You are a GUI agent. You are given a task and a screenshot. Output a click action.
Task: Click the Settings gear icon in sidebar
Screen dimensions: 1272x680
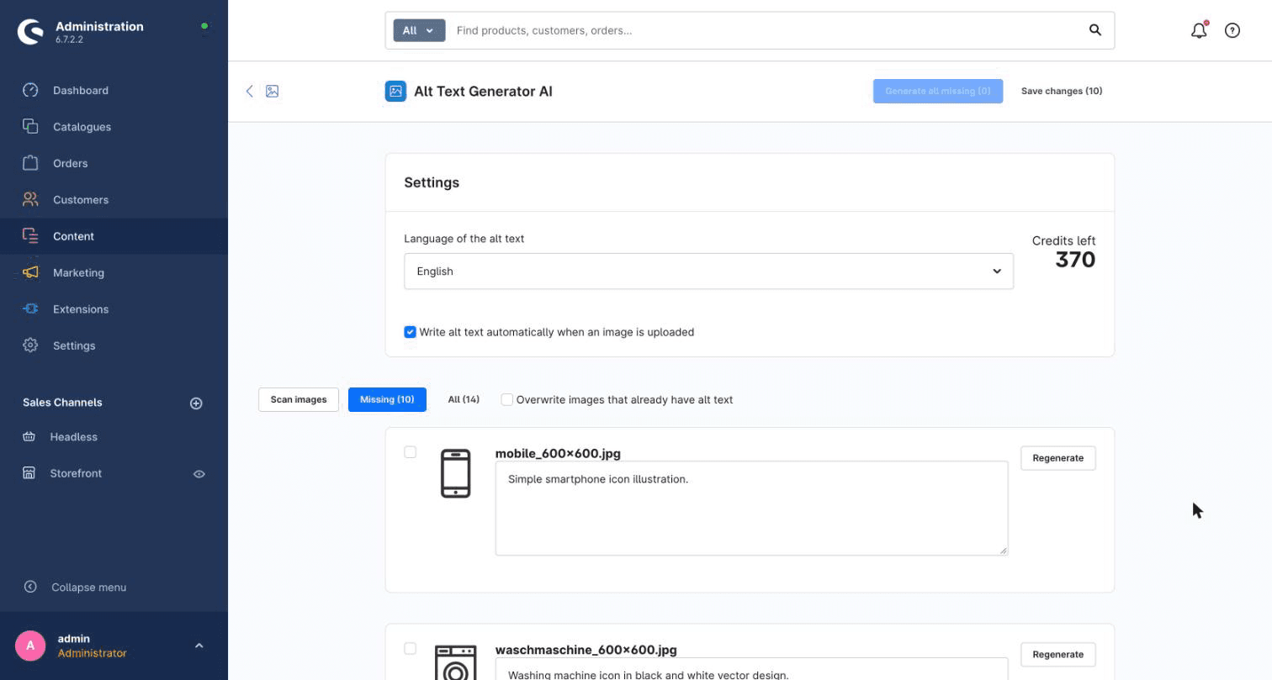pos(30,345)
